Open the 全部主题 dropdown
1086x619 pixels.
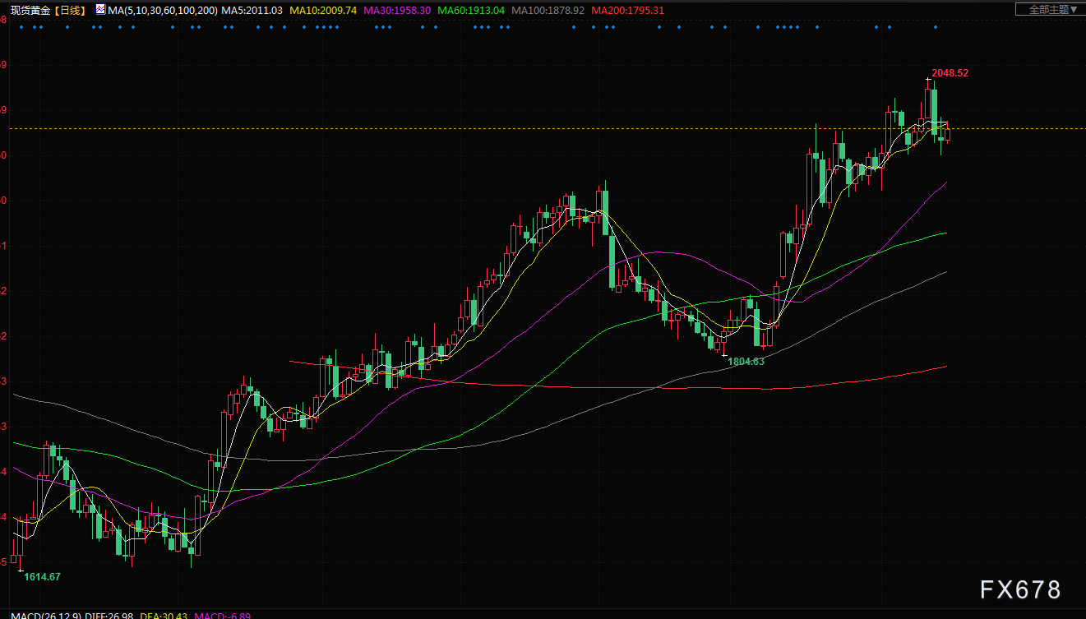tap(1048, 10)
